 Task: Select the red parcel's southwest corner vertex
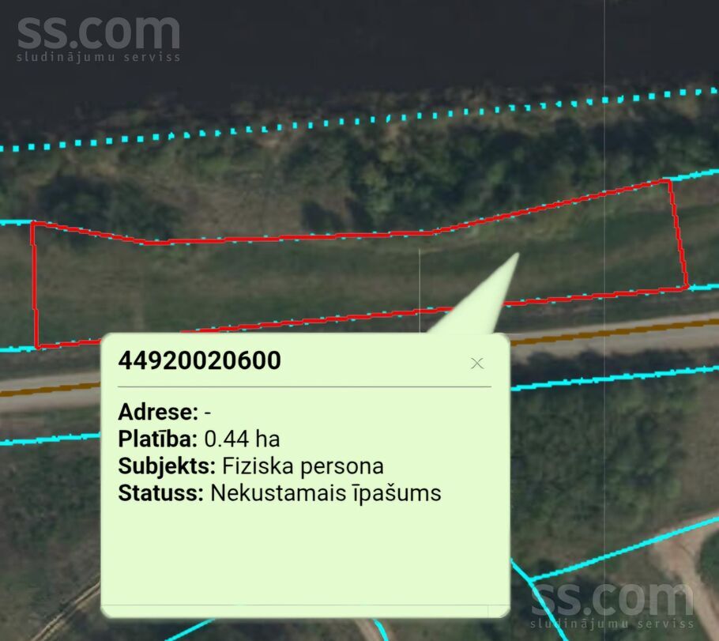pyautogui.click(x=36, y=346)
